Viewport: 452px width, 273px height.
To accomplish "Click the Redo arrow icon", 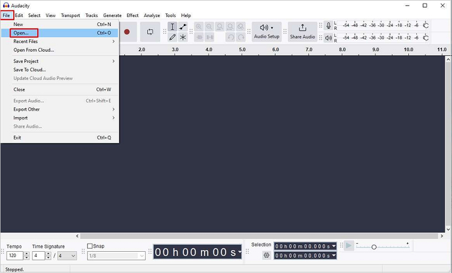I will pos(241,37).
